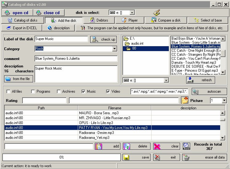Open the e: [] drive dropdown below folder tree

pos(166,80)
